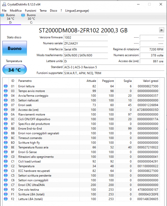The width and height of the screenshot is (167, 206).
Task: Click status orb for Errori CRC UltraDMA
Action: 6,185
